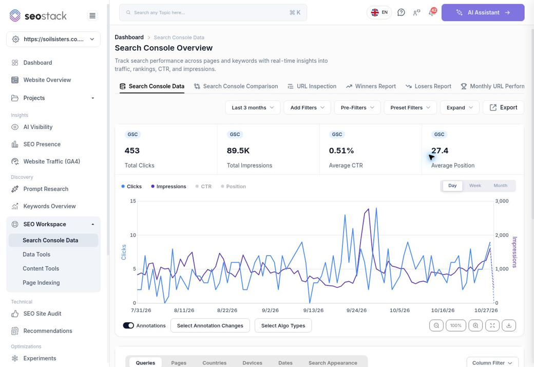This screenshot has height=367, width=534.
Task: Click the seostack logo icon
Action: [x=15, y=16]
